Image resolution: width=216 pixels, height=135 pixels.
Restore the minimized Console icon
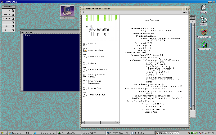[67, 12]
